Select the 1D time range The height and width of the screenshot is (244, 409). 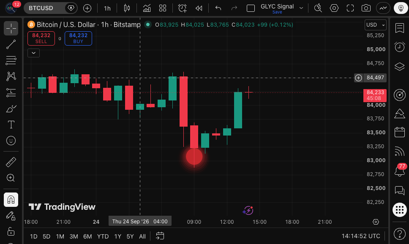(x=34, y=236)
